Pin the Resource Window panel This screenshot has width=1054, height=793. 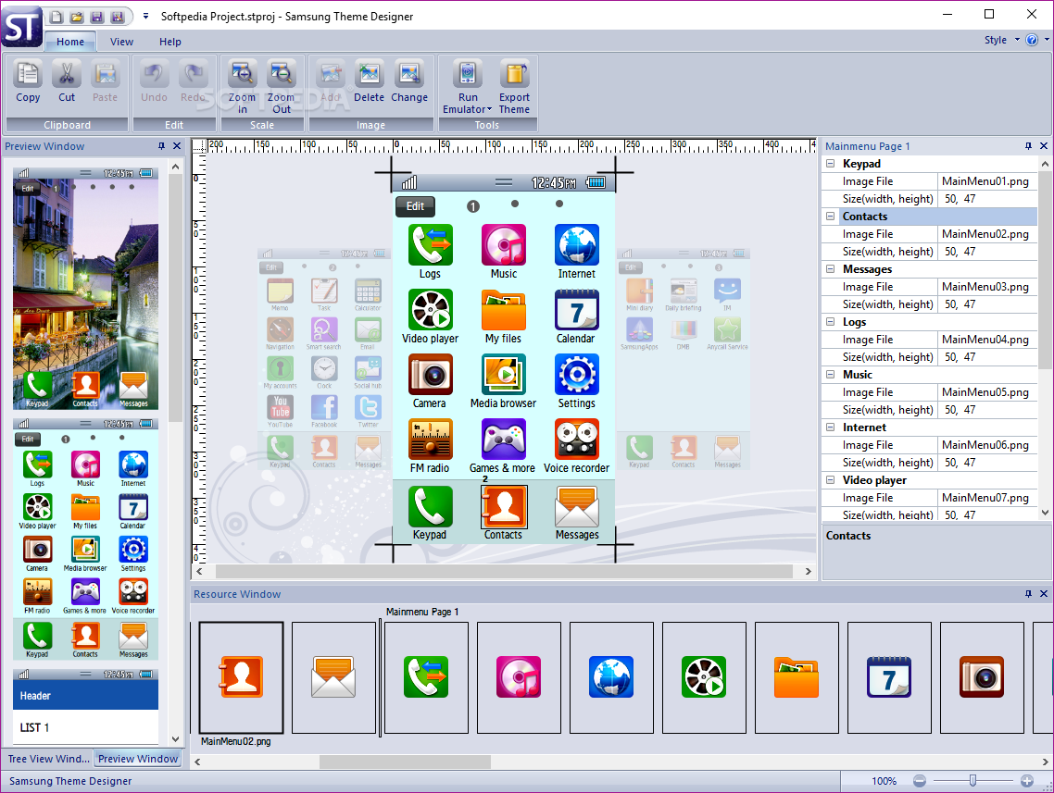click(x=1028, y=593)
